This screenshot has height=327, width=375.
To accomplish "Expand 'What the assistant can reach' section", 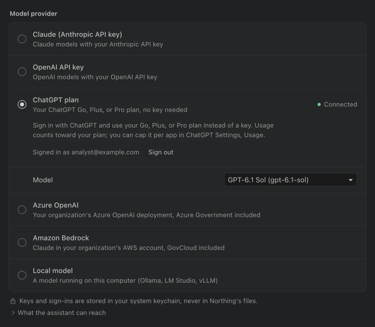I will click(59, 313).
